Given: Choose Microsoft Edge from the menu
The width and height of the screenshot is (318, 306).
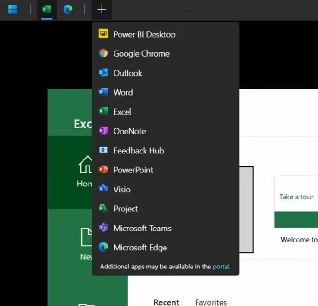Looking at the screenshot, I should [x=140, y=248].
